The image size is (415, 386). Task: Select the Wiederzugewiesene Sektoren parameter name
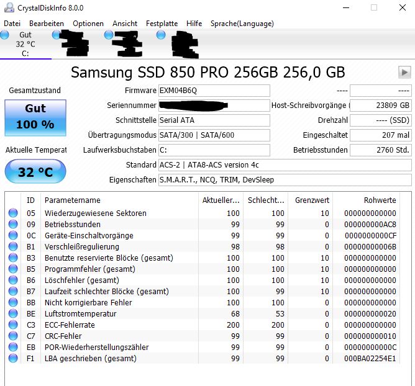point(95,213)
